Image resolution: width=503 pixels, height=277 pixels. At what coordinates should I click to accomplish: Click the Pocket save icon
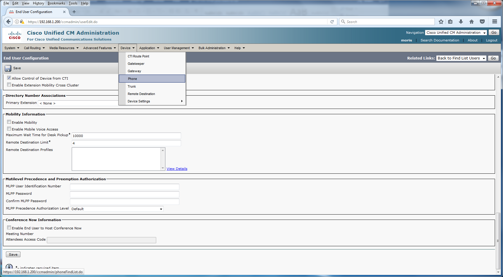point(482,22)
